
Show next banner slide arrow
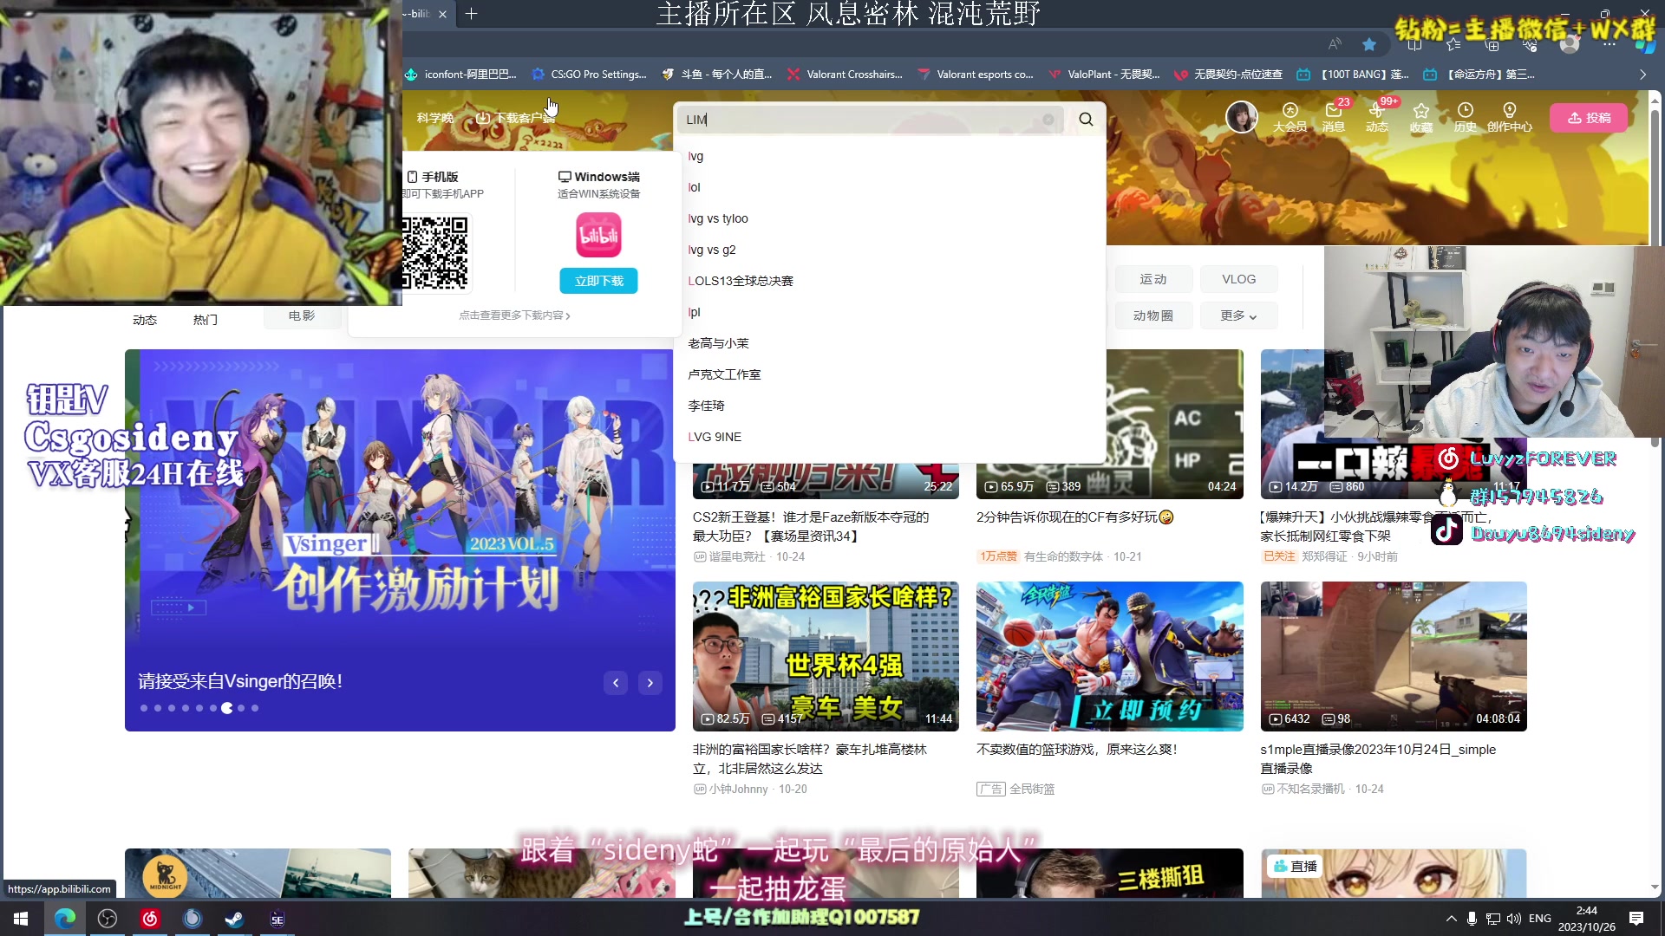650,683
